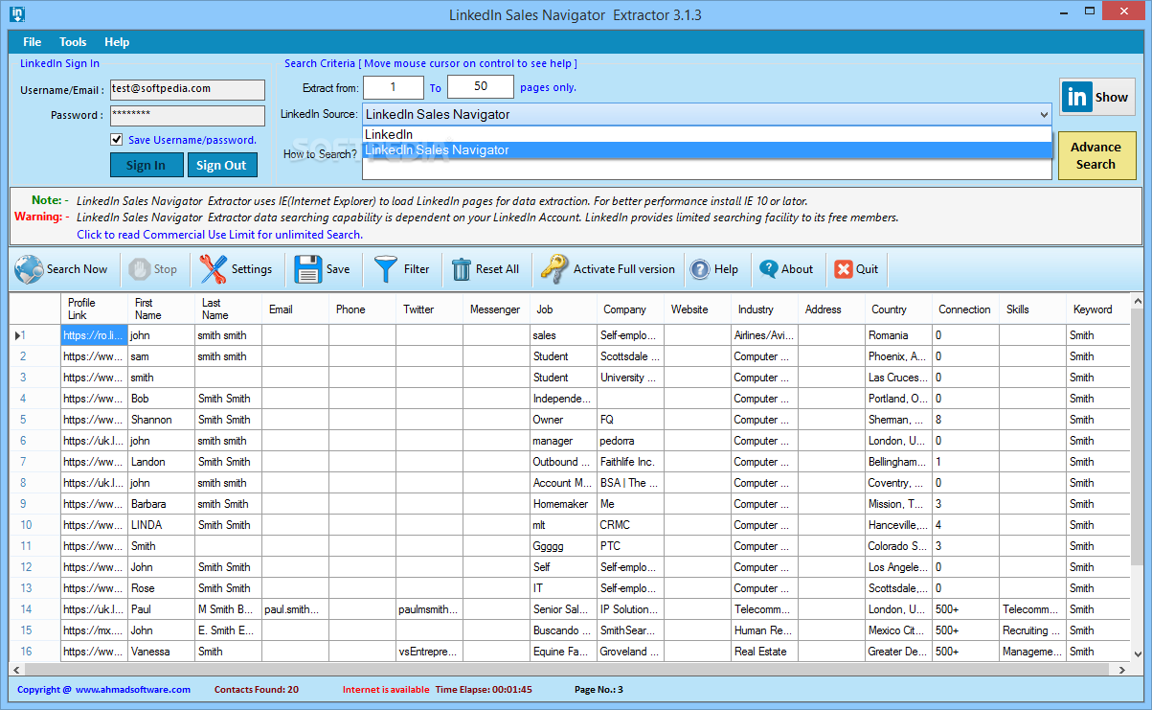Screen dimensions: 1152x710
Task: Open the Help menu
Action: [117, 42]
